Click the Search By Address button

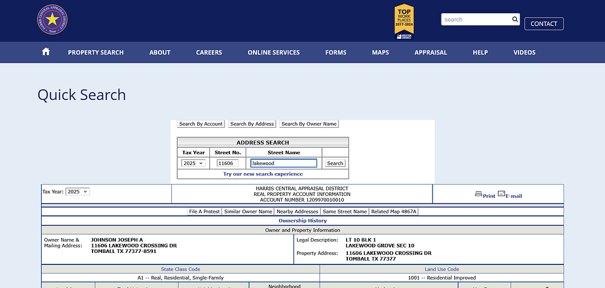click(x=252, y=124)
